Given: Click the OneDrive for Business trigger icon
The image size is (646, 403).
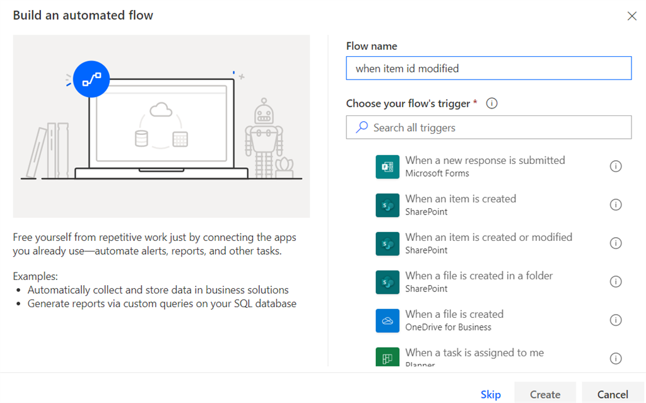Looking at the screenshot, I should (x=387, y=320).
